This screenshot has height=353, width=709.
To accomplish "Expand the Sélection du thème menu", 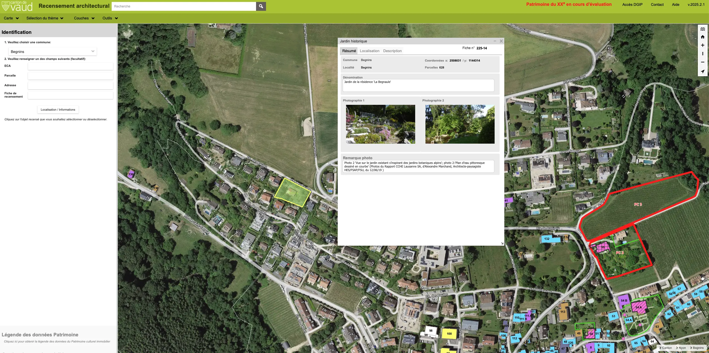I will [x=45, y=18].
